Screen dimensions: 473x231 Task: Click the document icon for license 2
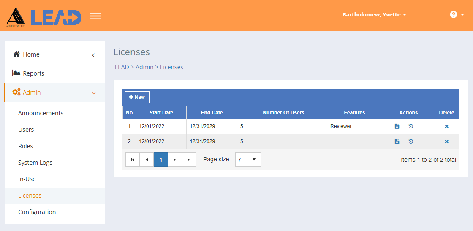(x=397, y=141)
